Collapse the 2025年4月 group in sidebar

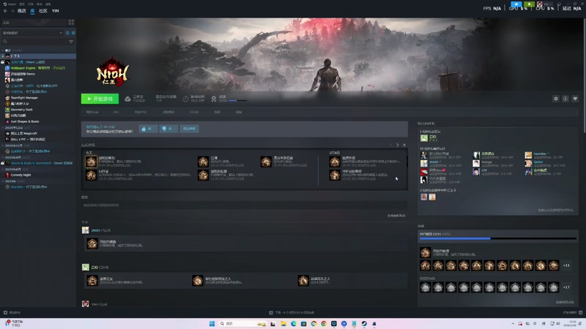click(x=3, y=170)
